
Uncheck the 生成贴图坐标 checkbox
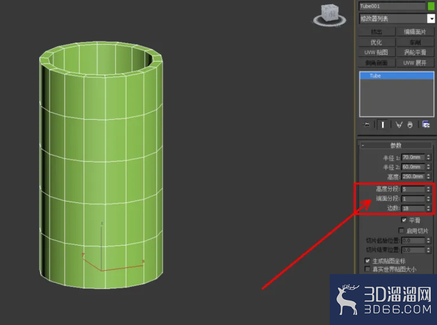[x=367, y=261]
